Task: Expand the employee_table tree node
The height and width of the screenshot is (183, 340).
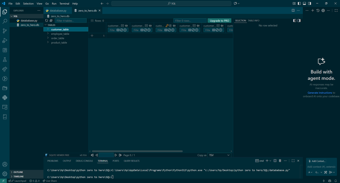Action: click(x=48, y=34)
